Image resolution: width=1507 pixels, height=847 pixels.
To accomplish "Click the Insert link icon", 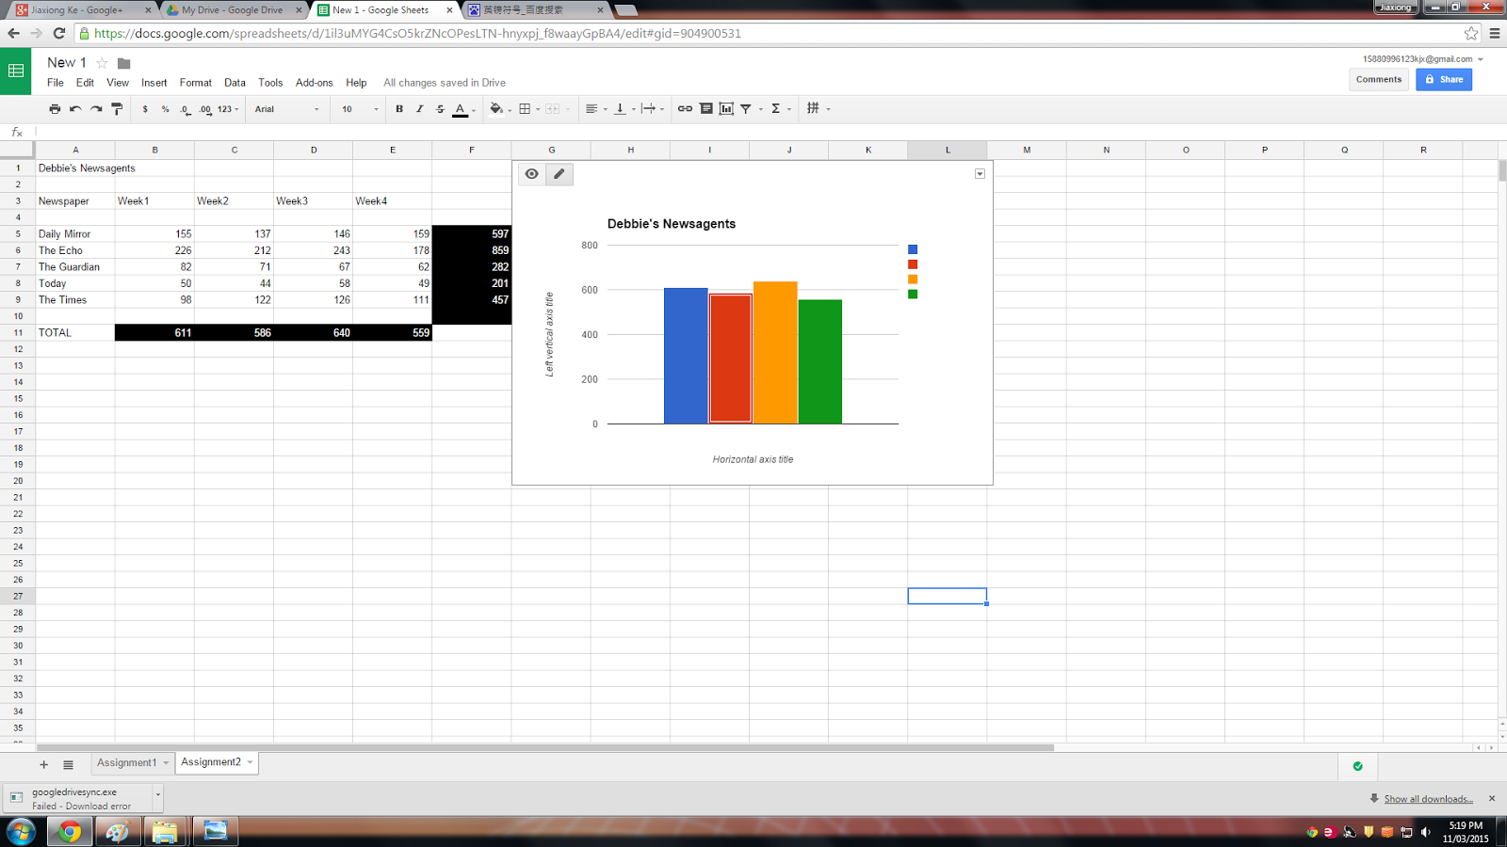I will [x=684, y=108].
